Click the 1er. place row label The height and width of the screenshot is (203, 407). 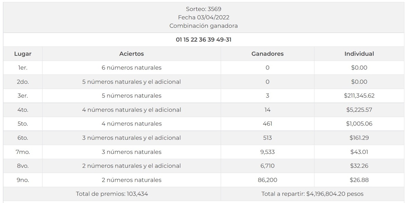pyautogui.click(x=23, y=68)
